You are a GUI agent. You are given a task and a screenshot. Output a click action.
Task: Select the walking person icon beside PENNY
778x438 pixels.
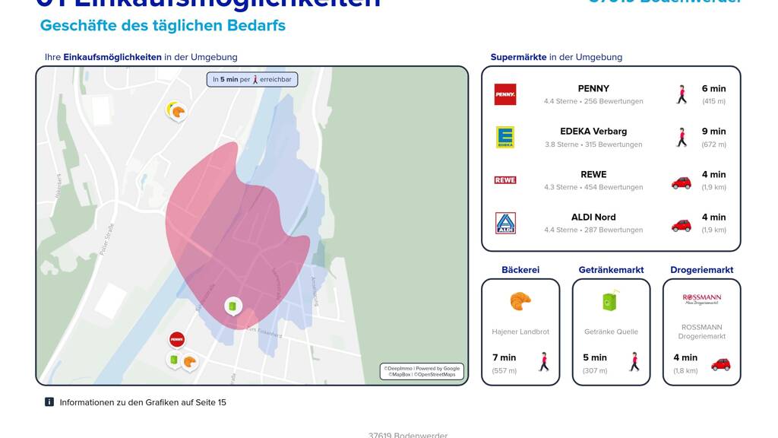(x=682, y=94)
